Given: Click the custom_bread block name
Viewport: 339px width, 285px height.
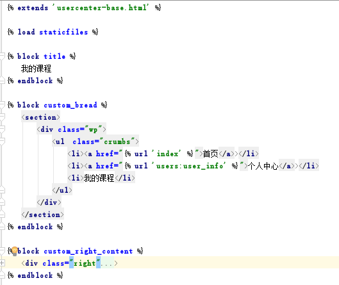Looking at the screenshot, I should tap(70, 105).
